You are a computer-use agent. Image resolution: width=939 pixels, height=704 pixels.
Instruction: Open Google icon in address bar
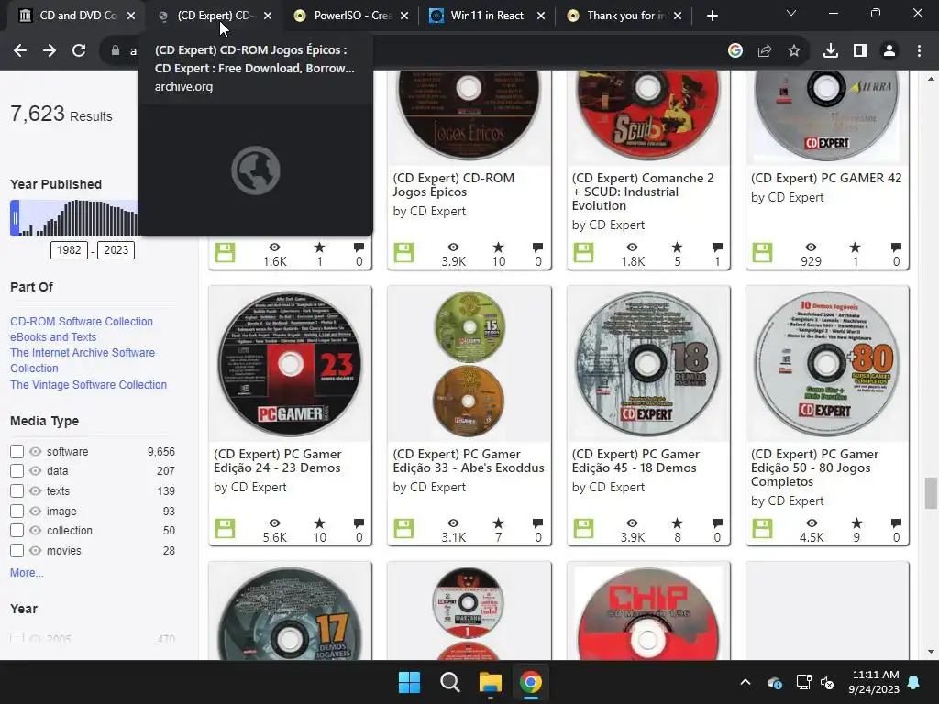pyautogui.click(x=735, y=51)
